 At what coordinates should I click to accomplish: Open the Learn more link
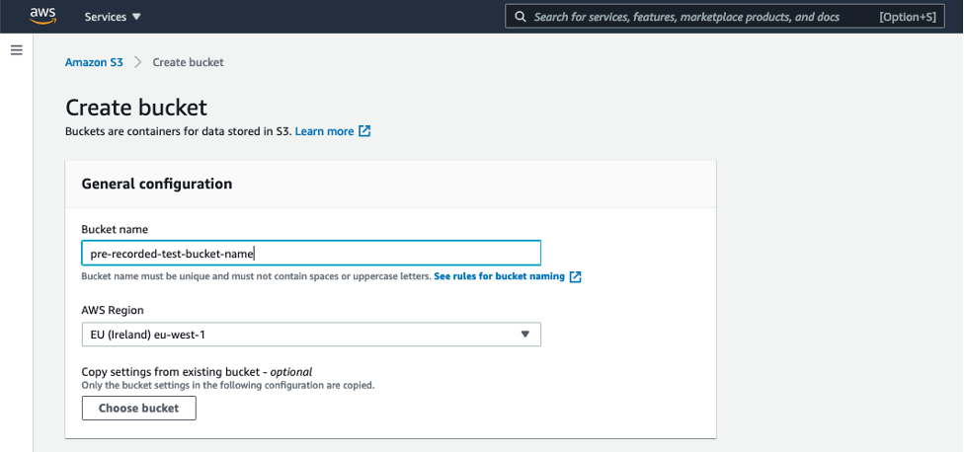point(324,131)
